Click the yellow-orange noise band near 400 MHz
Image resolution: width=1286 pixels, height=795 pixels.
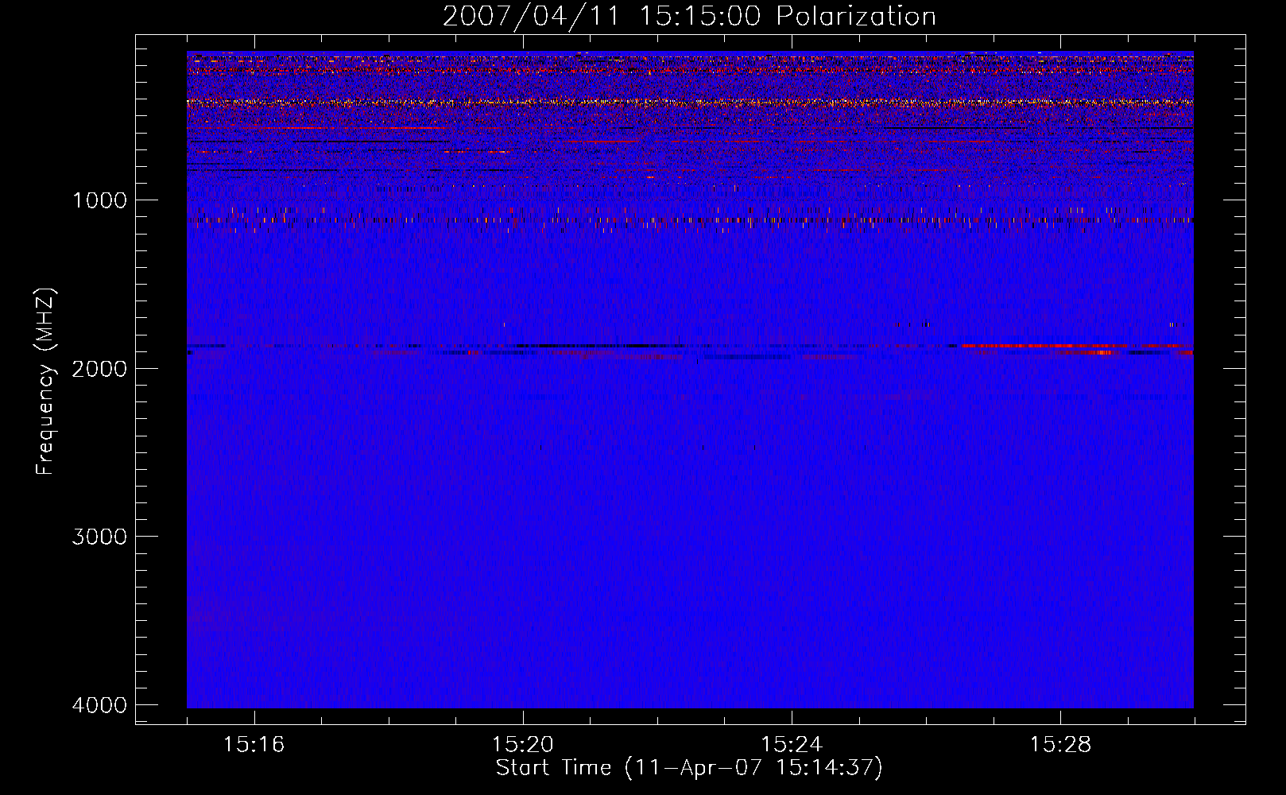(x=690, y=103)
